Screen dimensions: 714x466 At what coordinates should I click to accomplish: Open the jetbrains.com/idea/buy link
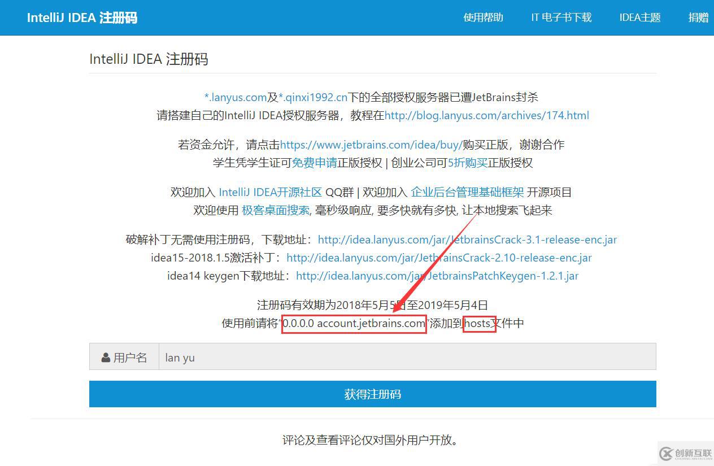(371, 145)
